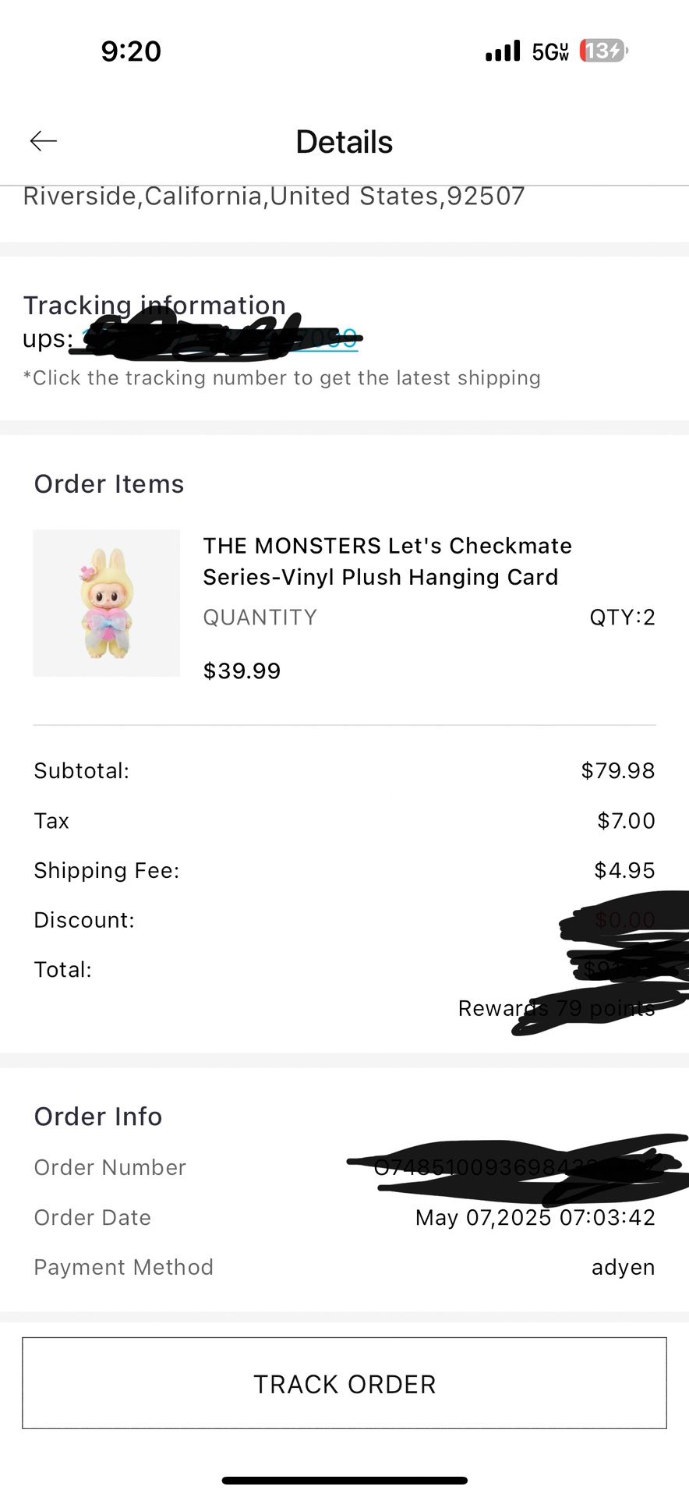The image size is (689, 1497).
Task: Tap the Subtotal $79.98 amount
Action: tap(617, 770)
